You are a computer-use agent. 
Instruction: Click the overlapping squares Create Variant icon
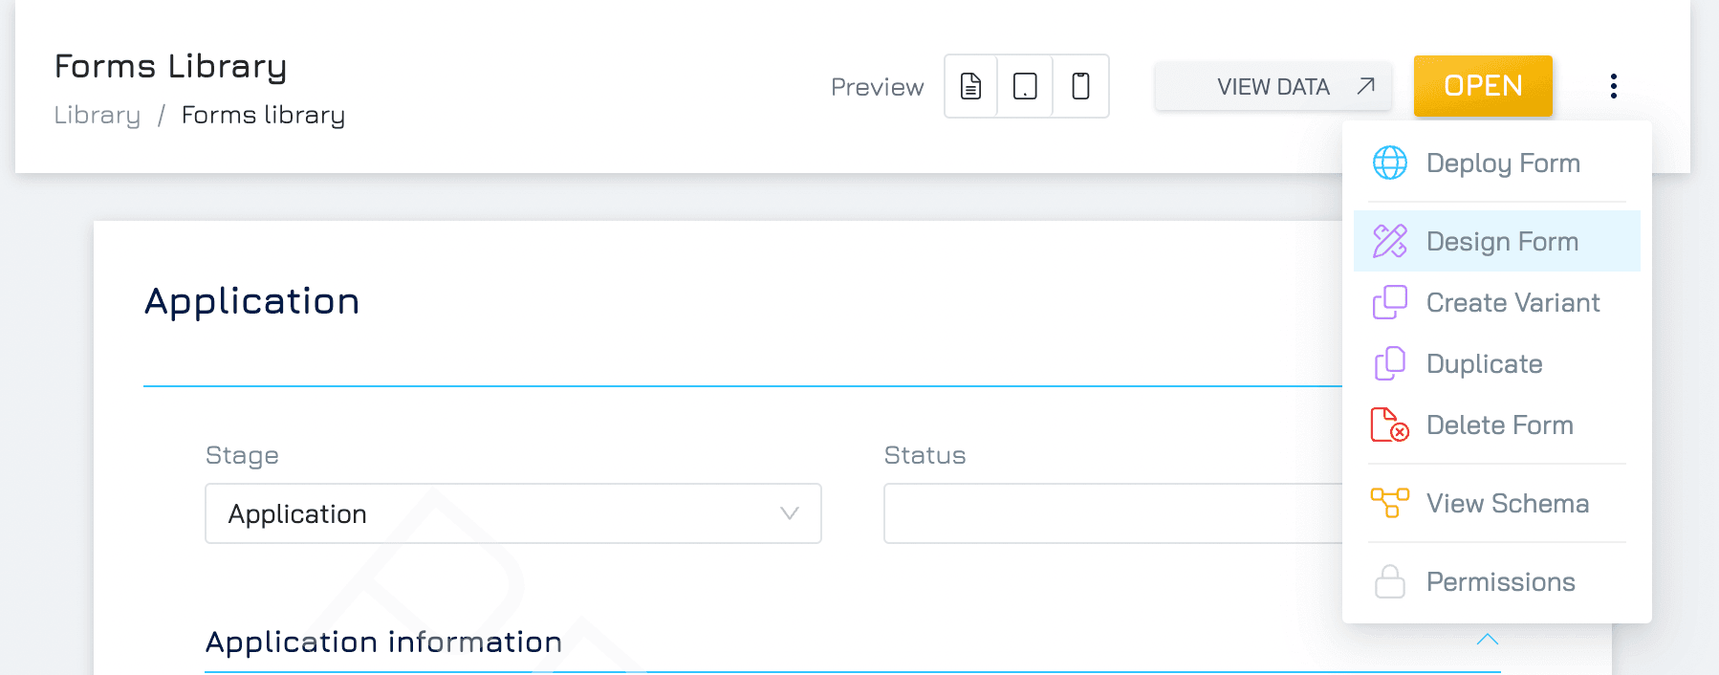pyautogui.click(x=1390, y=302)
